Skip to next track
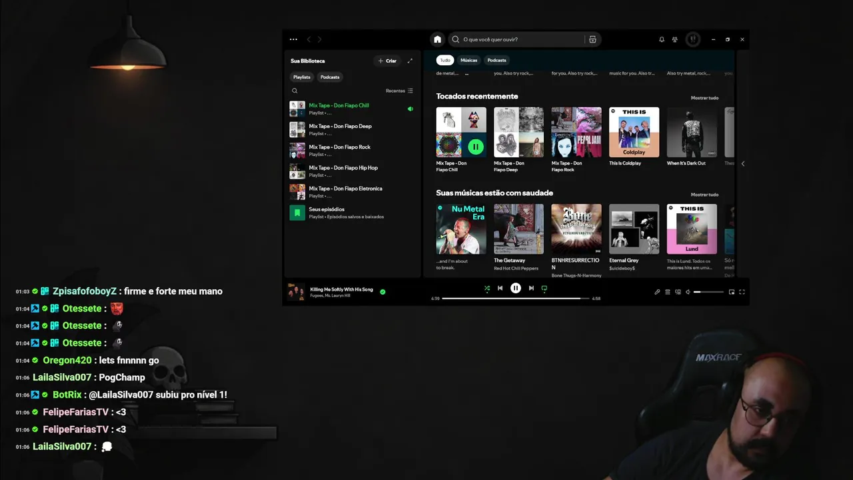The image size is (853, 480). point(531,289)
